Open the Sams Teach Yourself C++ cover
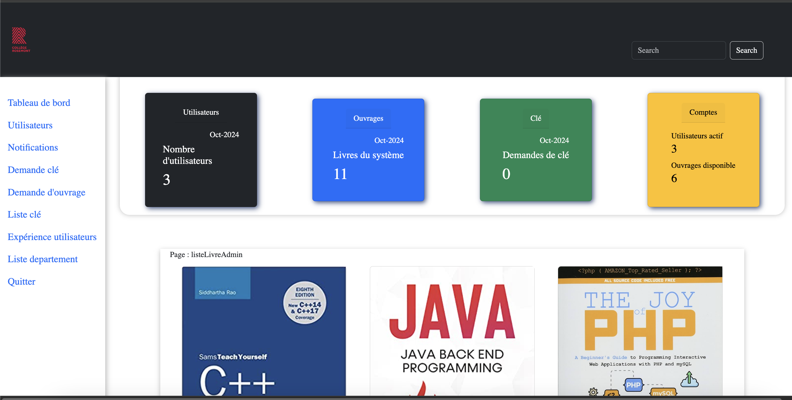This screenshot has height=400, width=792. click(x=264, y=331)
